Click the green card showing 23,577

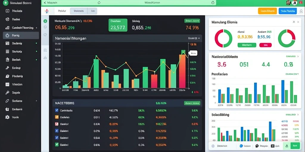pyautogui.click(x=118, y=25)
